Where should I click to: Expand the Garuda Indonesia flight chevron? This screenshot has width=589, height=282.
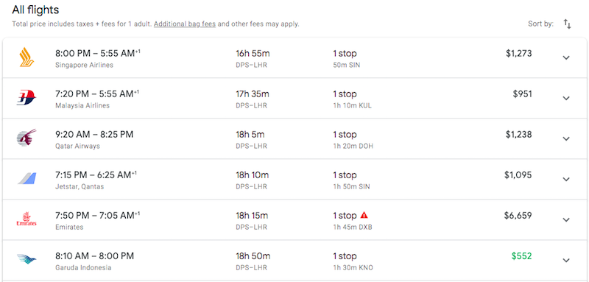coord(566,261)
